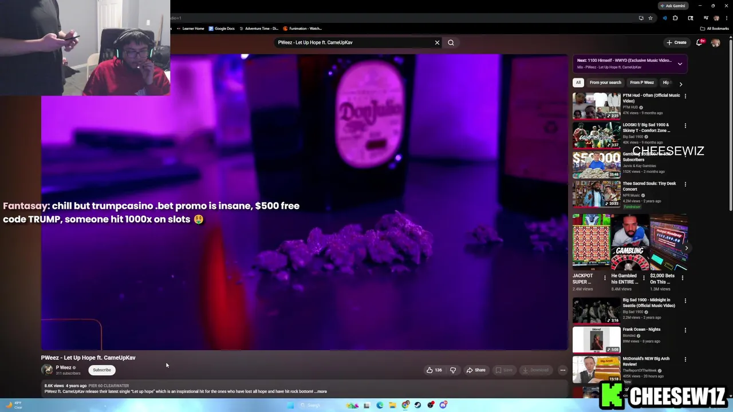Dislike the video with thumbs down
The width and height of the screenshot is (733, 412).
tap(453, 370)
